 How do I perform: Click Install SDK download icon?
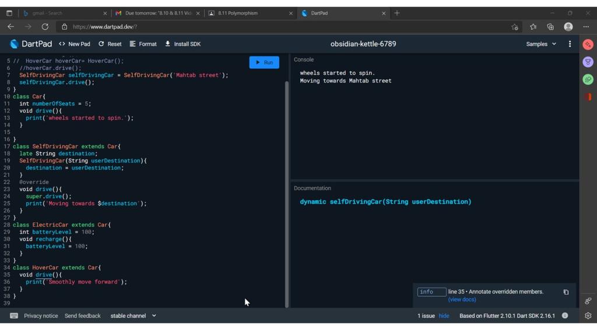point(167,44)
